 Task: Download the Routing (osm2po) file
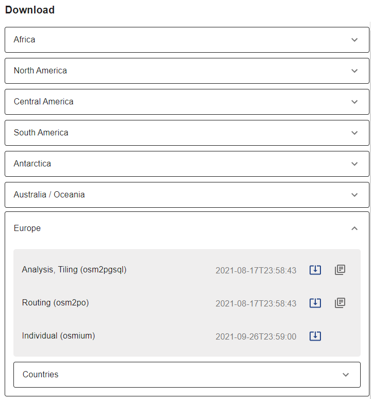pos(315,303)
